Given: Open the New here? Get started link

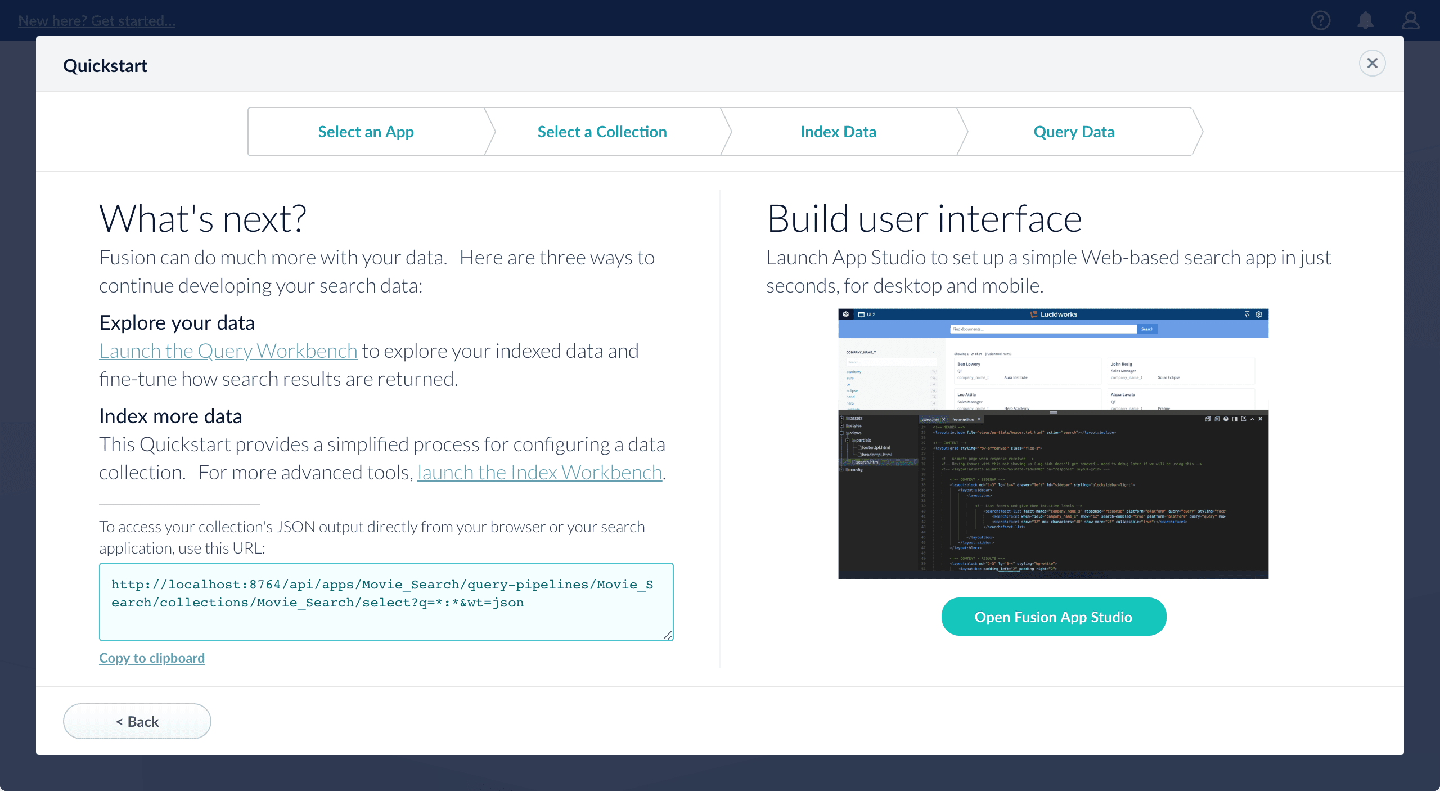Looking at the screenshot, I should (97, 21).
